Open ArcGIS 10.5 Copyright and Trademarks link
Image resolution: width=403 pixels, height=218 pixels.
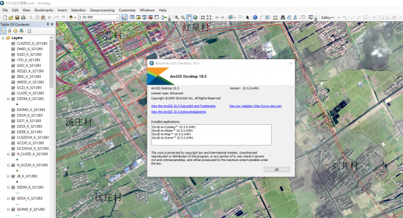click(183, 106)
